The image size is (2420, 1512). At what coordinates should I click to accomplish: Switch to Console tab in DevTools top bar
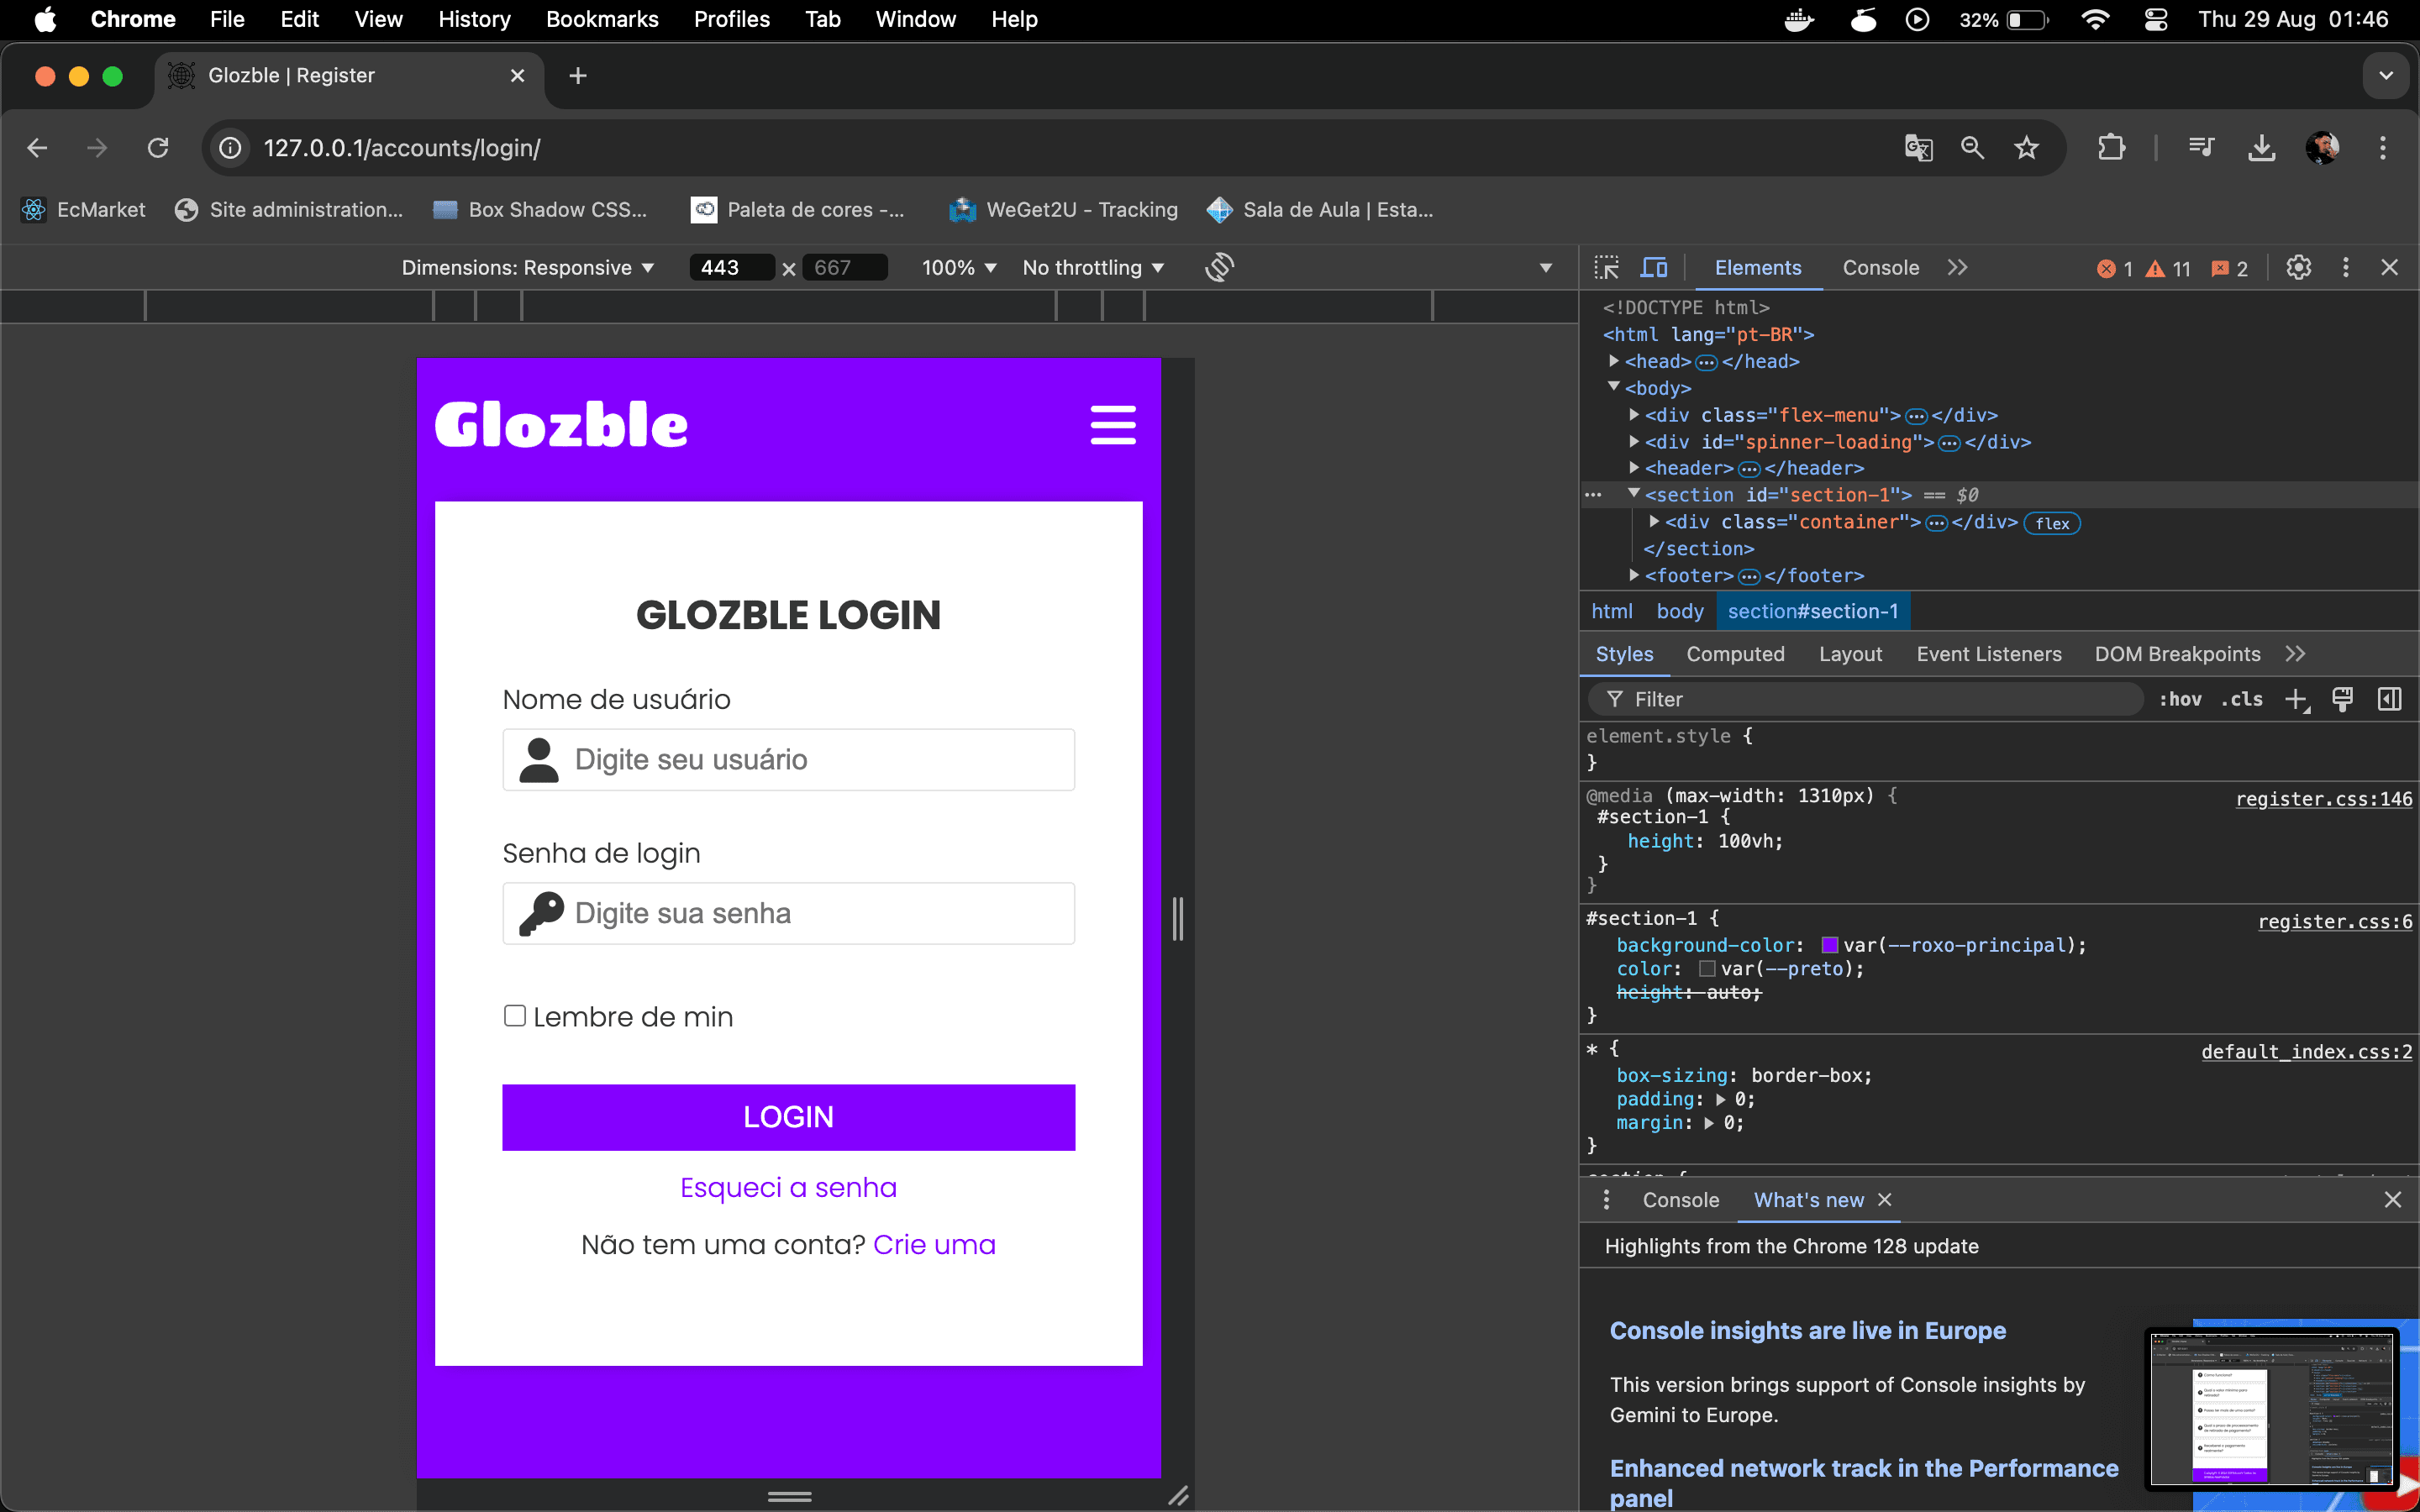[1880, 268]
